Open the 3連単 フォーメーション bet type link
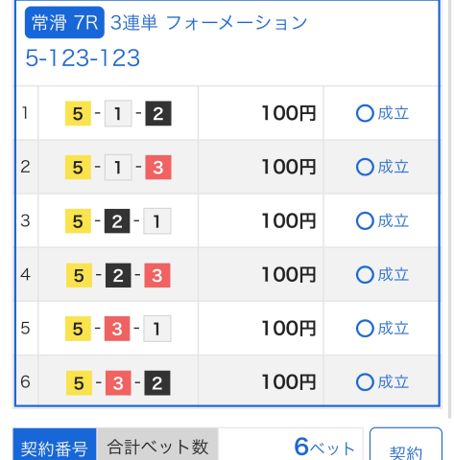This screenshot has height=460, width=454. [x=208, y=23]
